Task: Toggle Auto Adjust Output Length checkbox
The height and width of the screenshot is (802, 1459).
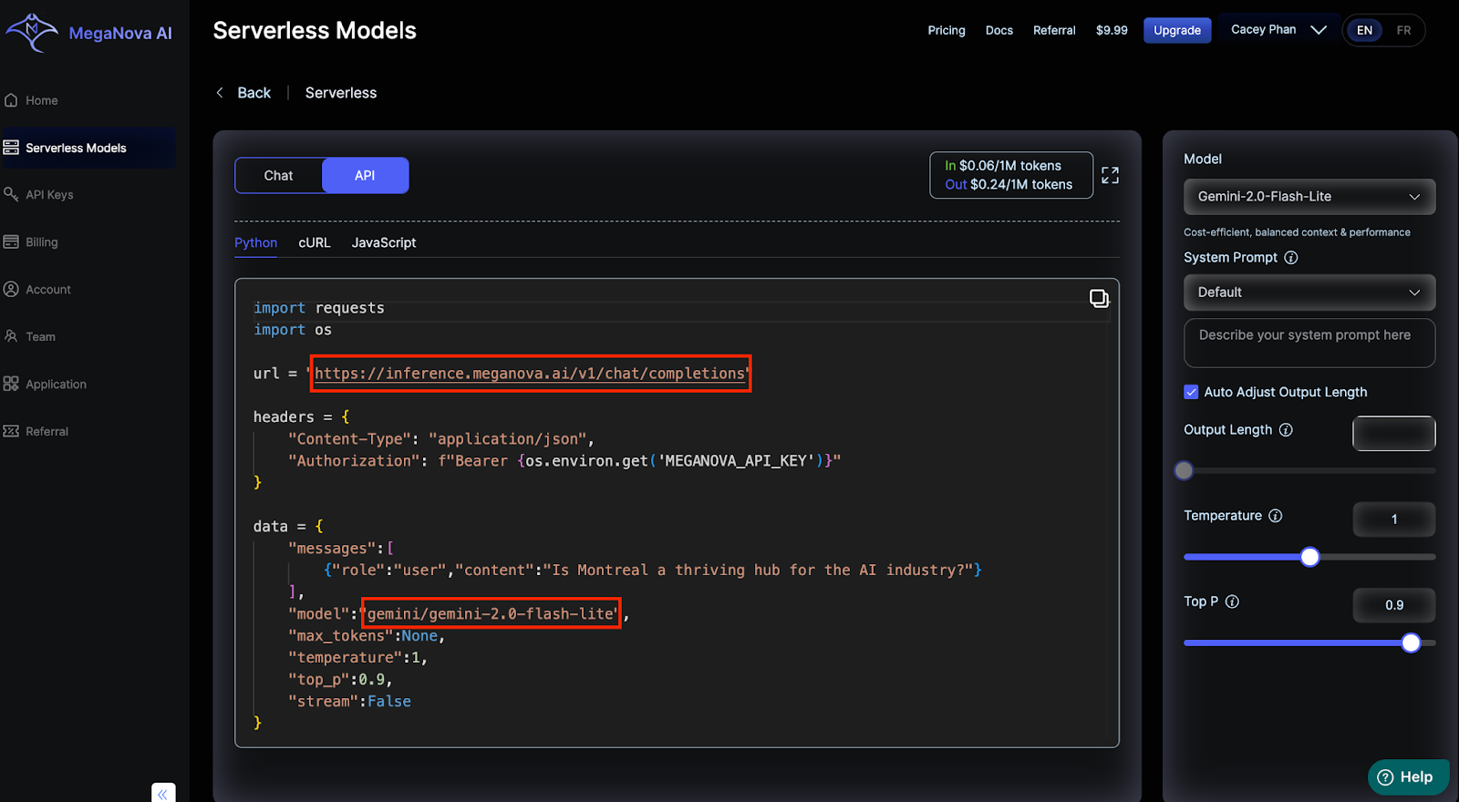Action: (1191, 392)
